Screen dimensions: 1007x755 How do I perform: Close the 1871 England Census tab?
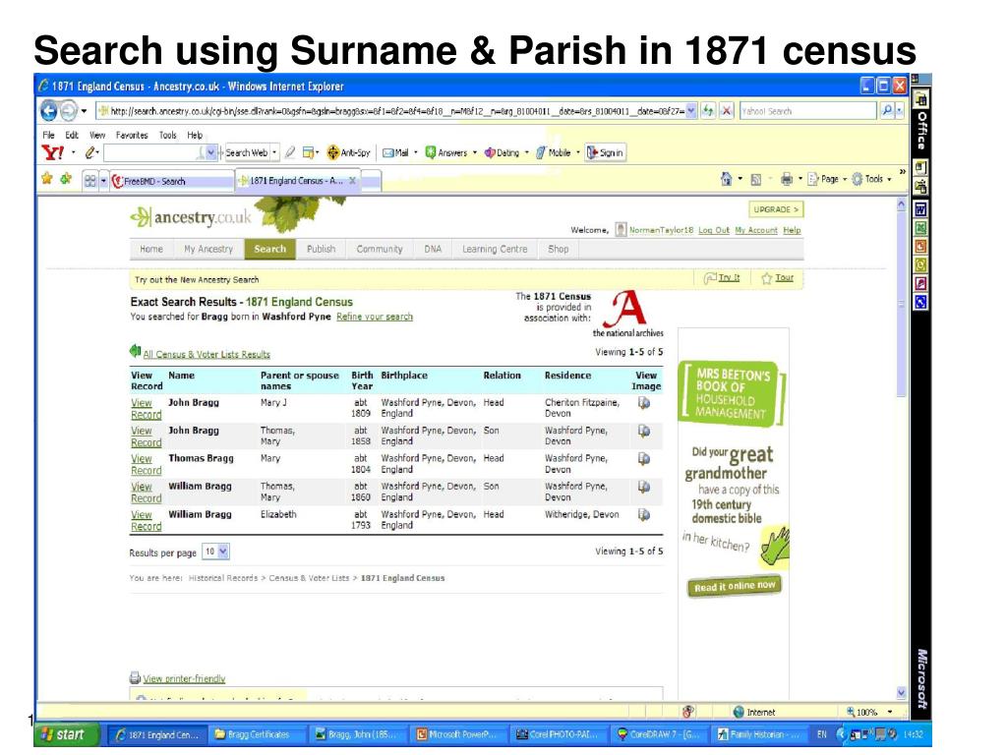pos(353,181)
